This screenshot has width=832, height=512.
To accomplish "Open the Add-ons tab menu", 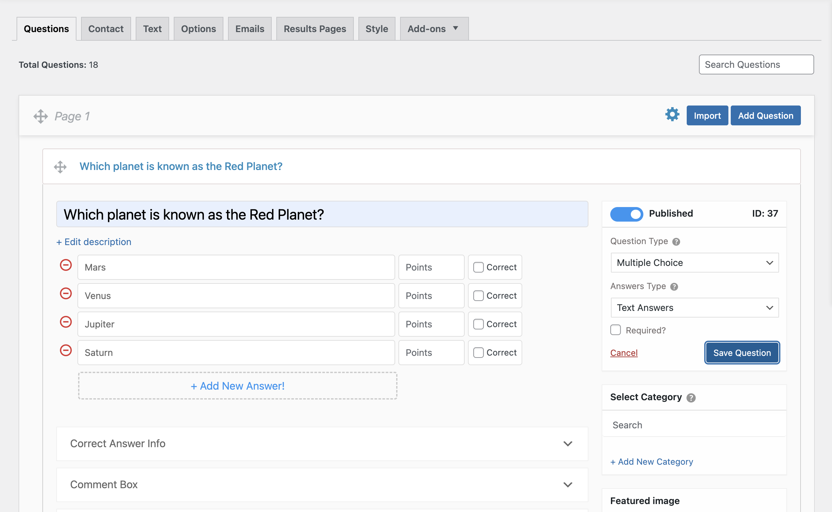I will coord(434,29).
